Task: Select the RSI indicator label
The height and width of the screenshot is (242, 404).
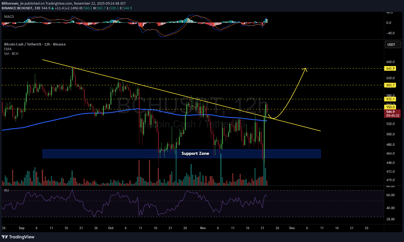Action: (6, 190)
